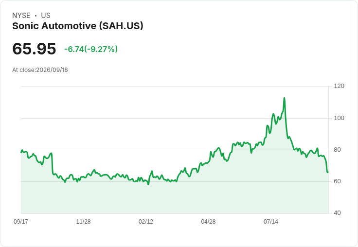358x247 pixels.
Task: Click the 80 price axis label
Action: pyautogui.click(x=337, y=150)
